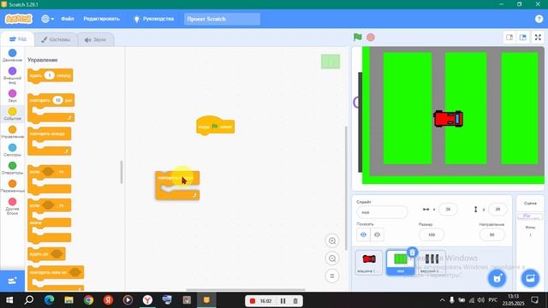548x308 pixels.
Task: Stop the screen recording at 16:02
Action: point(253,300)
